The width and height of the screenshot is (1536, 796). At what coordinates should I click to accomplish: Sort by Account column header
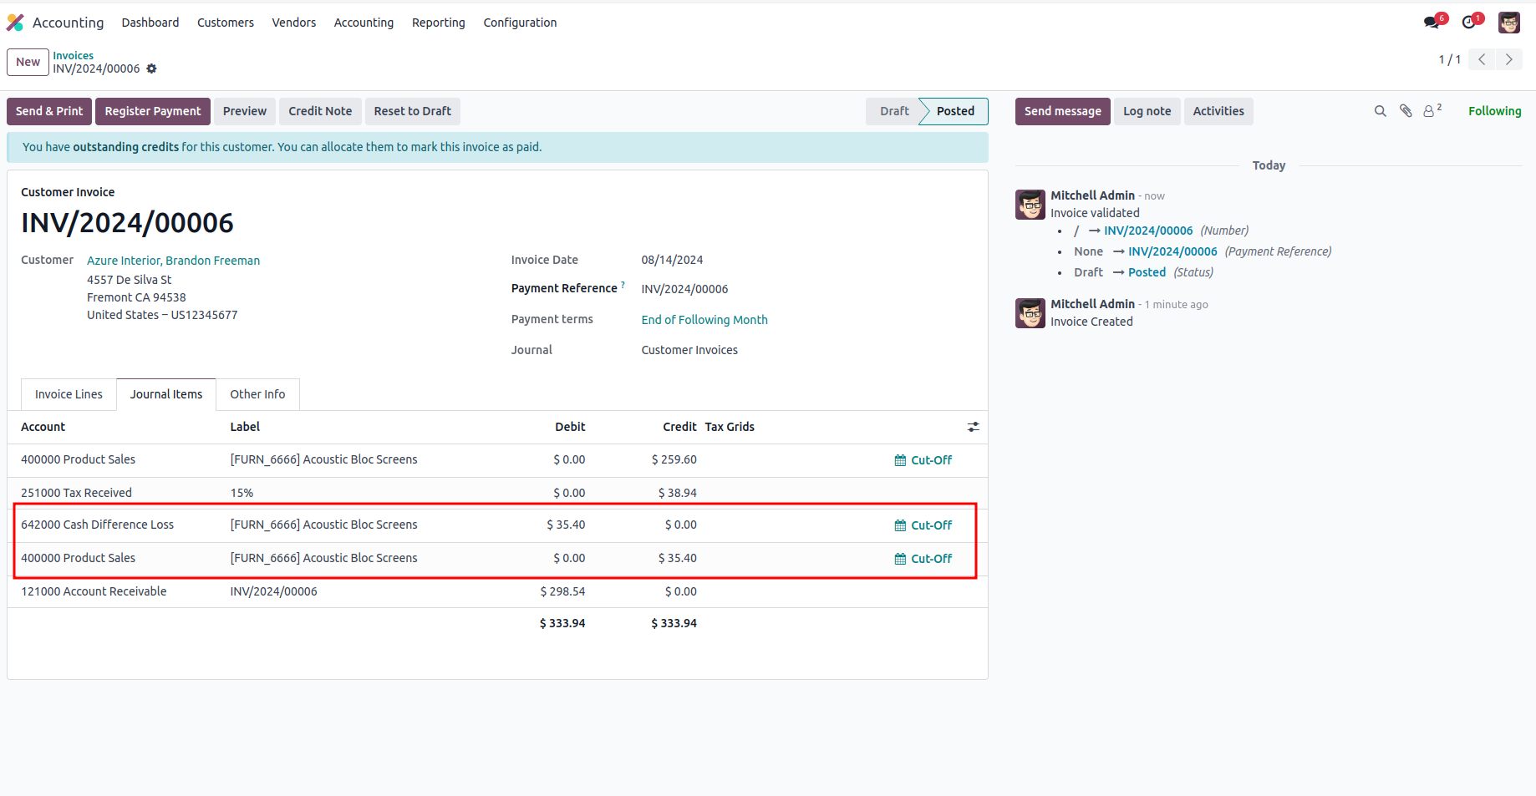pyautogui.click(x=43, y=427)
